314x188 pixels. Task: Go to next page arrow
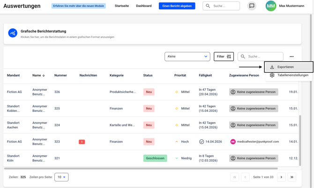[281, 177]
